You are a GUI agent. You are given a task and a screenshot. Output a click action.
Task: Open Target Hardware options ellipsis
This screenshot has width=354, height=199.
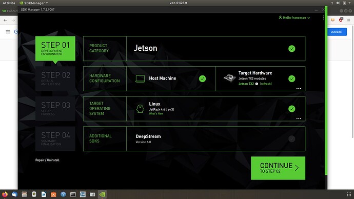coord(299,89)
